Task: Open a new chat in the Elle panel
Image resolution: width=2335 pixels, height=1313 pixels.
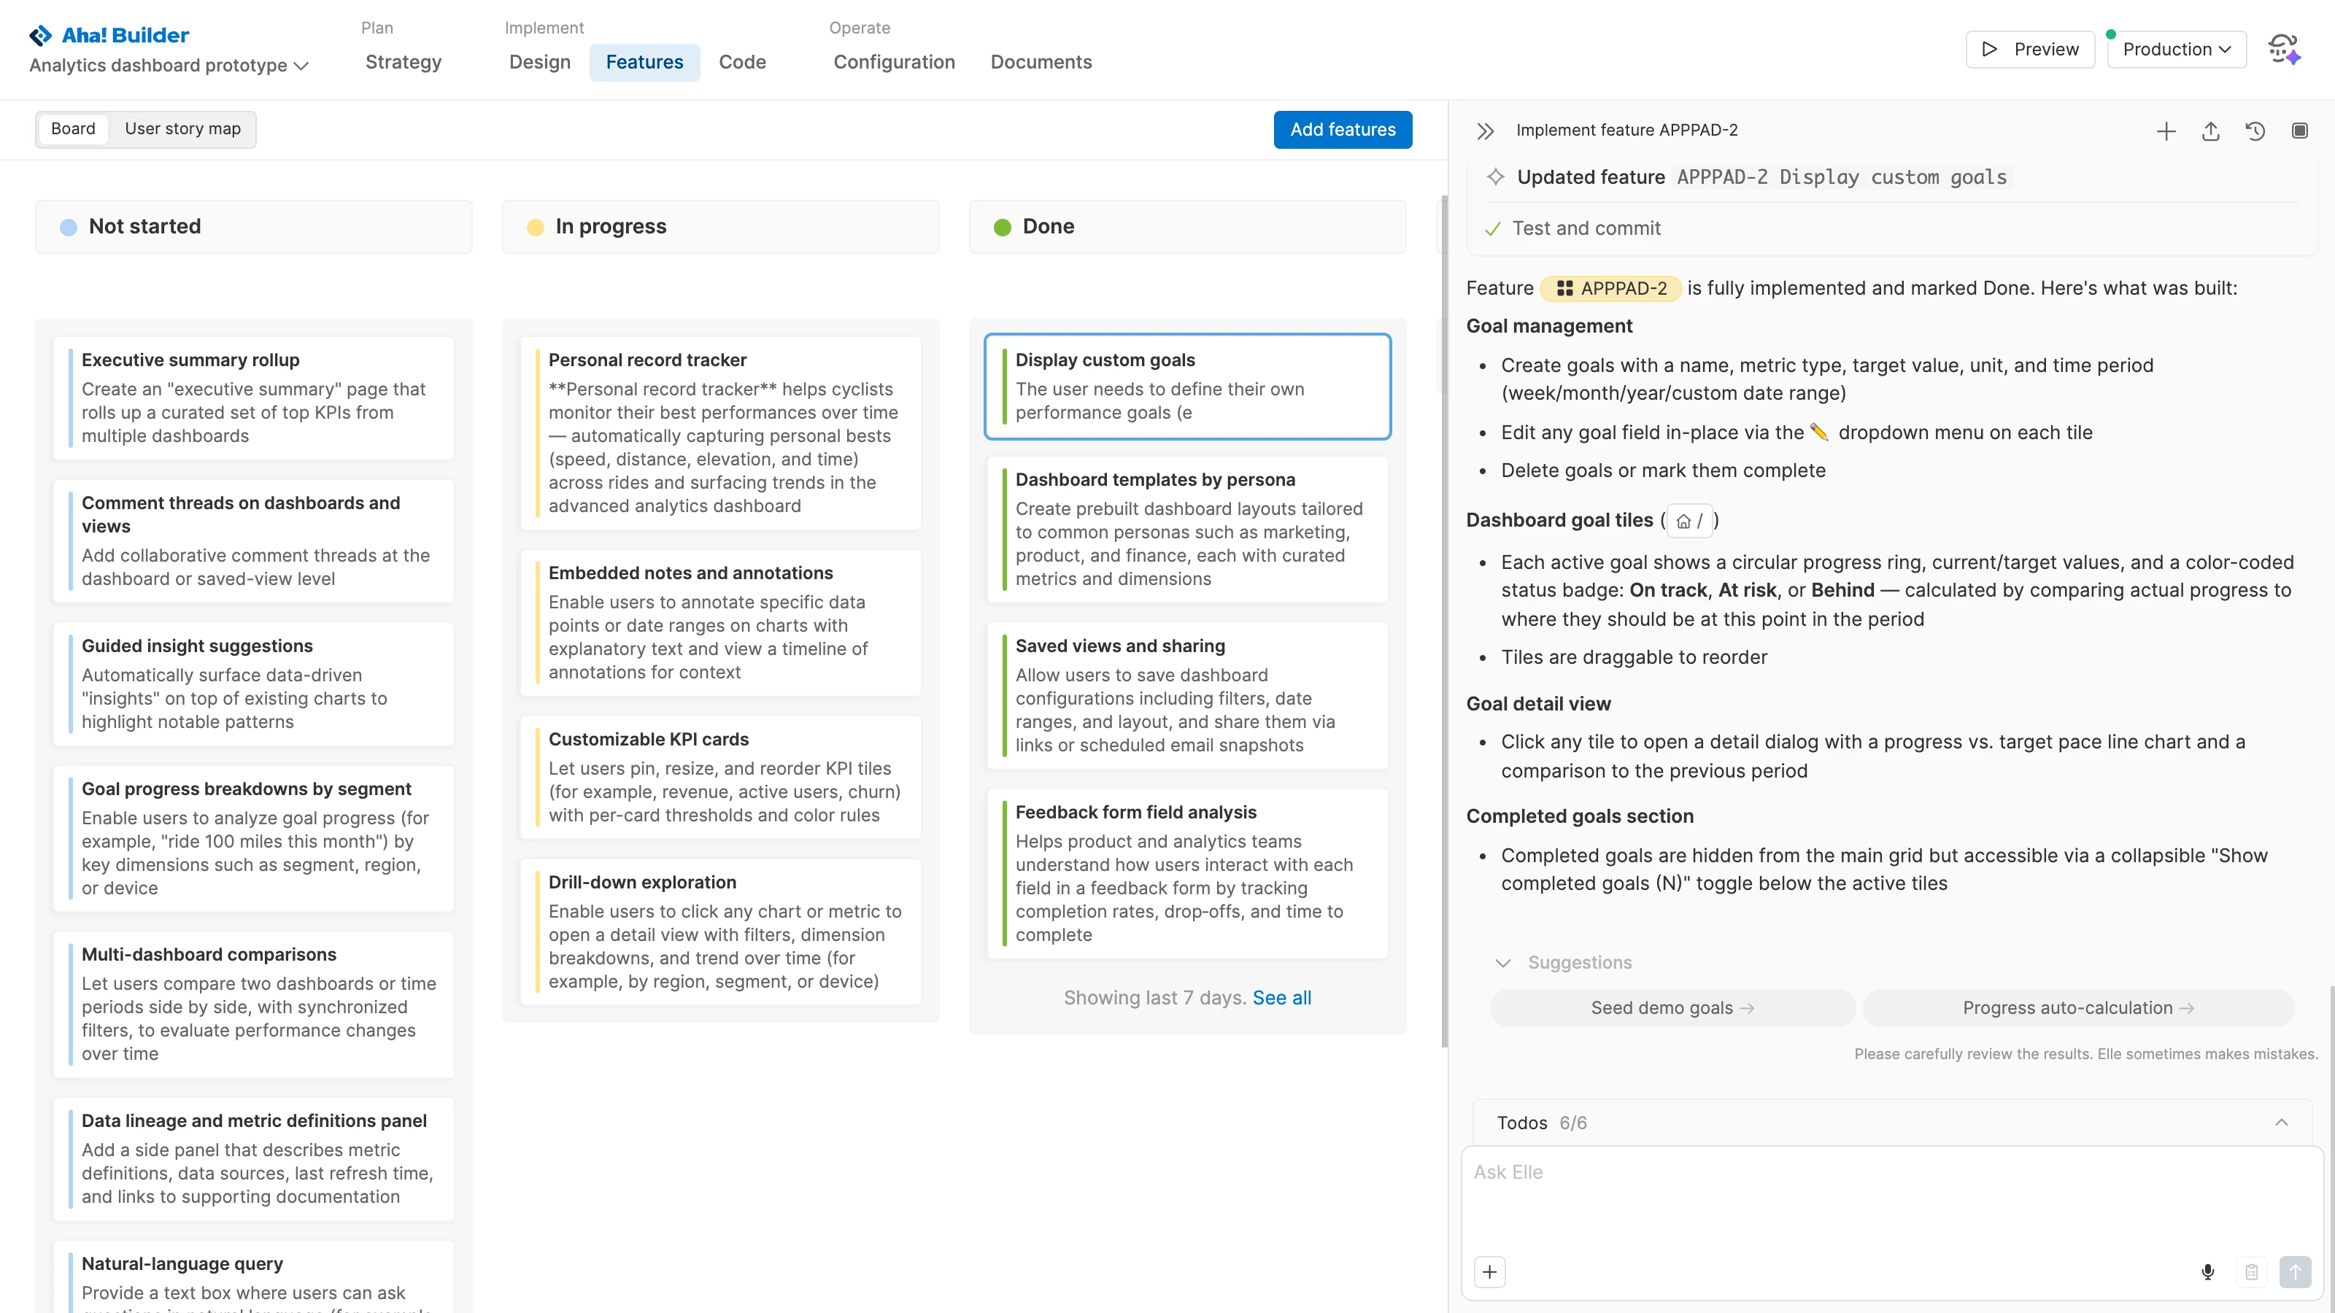Action: click(x=2166, y=131)
